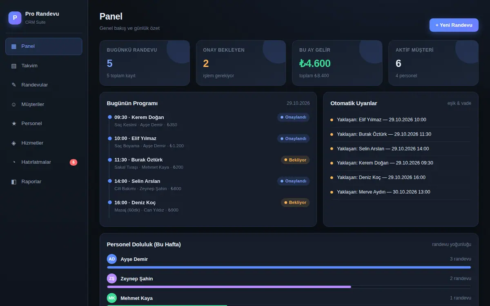Viewport: 490px width, 306px height.
Task: Click Onaylandı badge for Kerem Doğan
Action: pos(293,117)
